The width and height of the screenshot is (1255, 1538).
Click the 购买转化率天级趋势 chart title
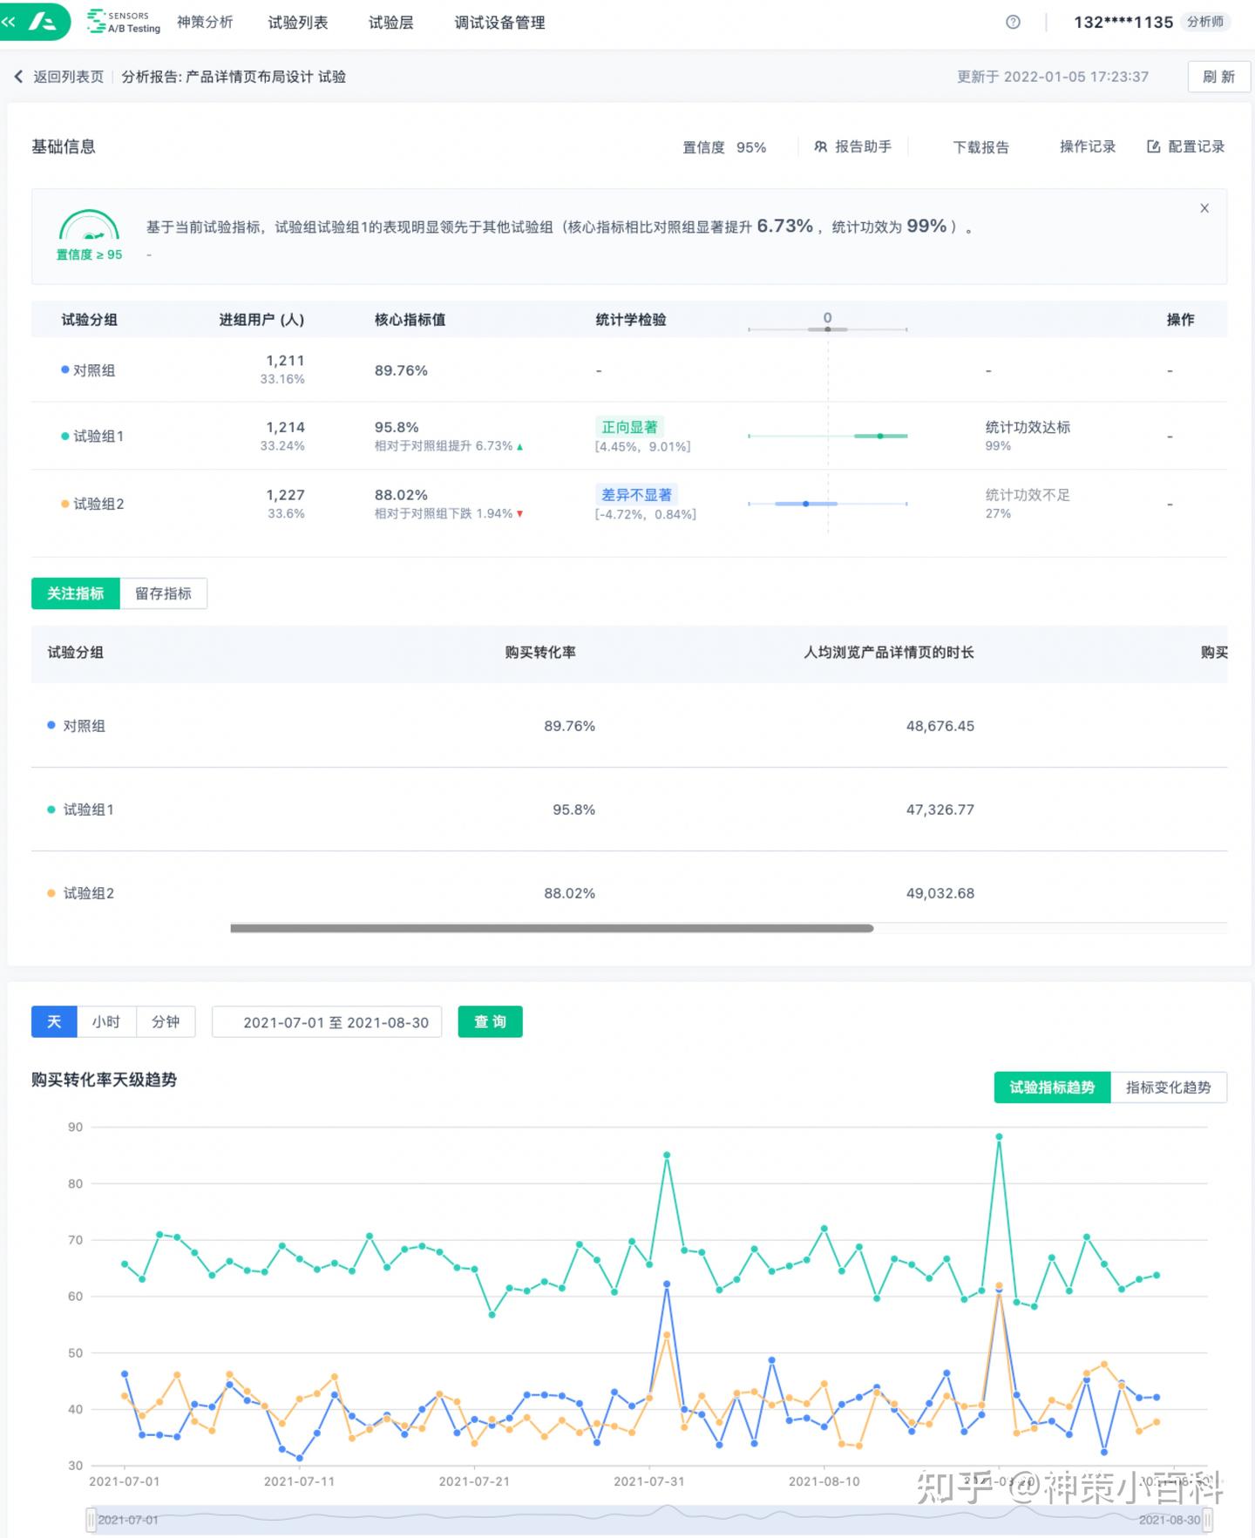coord(105,1080)
